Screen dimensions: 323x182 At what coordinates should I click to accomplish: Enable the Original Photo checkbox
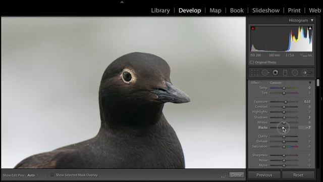(x=252, y=62)
